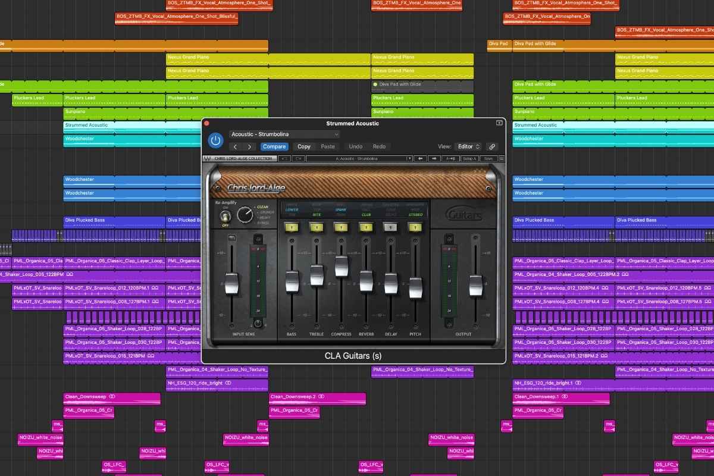Select the PMLxOT_SV_Snareloop_015_121BPM.2 region
Screen dimensions: 714x476
pyautogui.click(x=613, y=358)
